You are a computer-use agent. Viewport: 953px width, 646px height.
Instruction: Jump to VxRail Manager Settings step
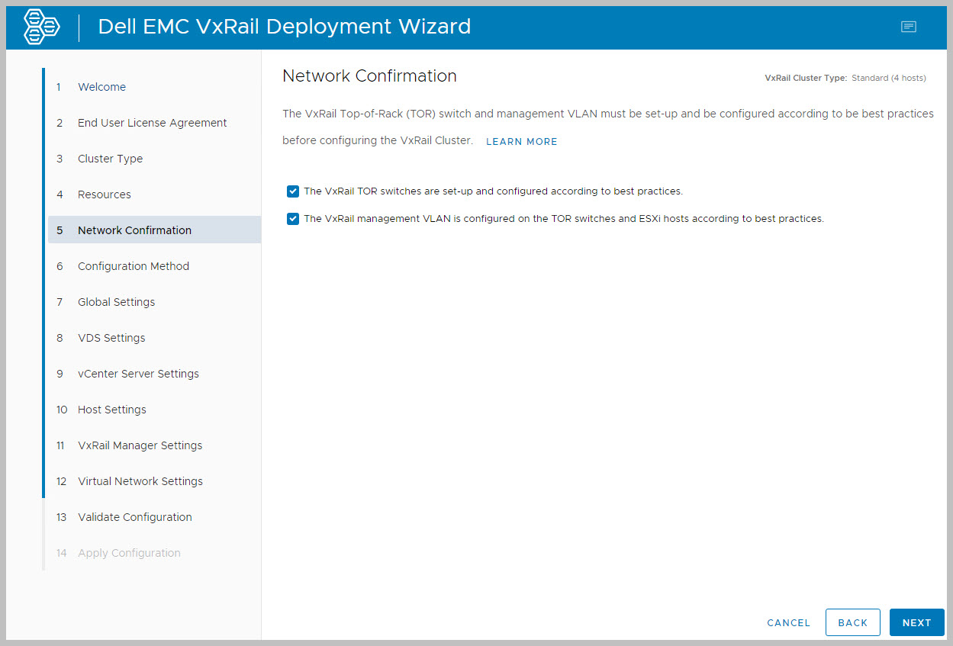tap(140, 445)
